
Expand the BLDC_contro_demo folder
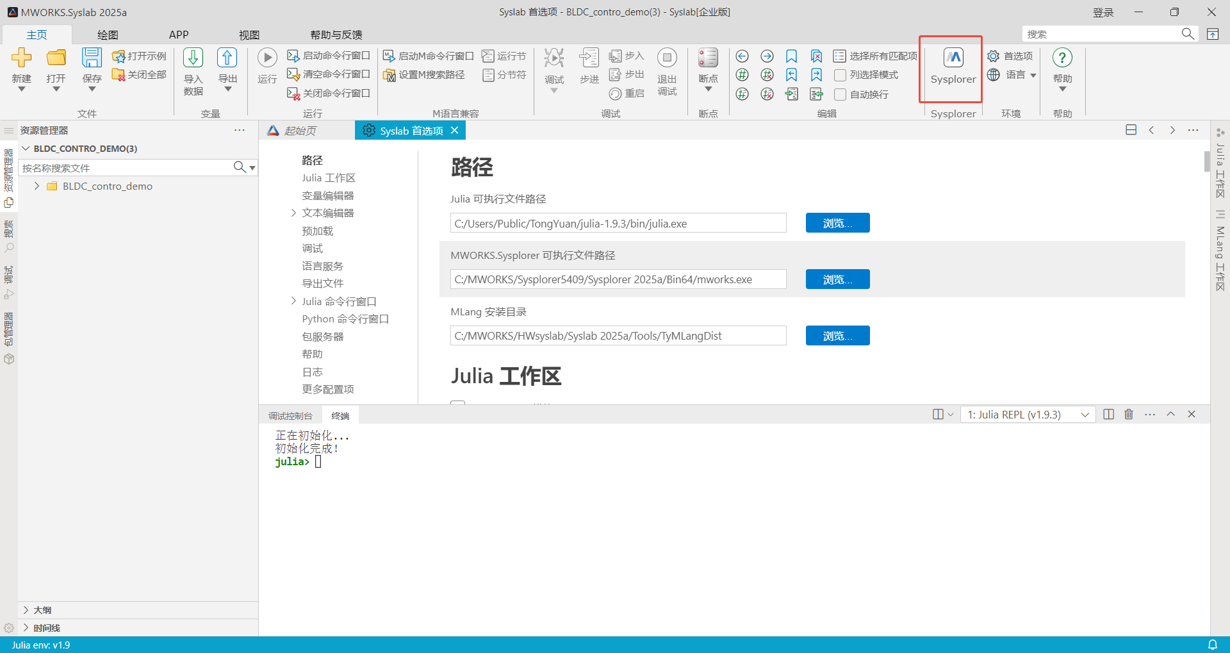pos(37,186)
